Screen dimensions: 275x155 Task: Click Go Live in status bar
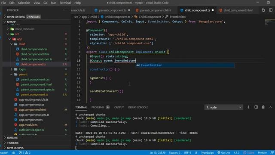coord(224,153)
